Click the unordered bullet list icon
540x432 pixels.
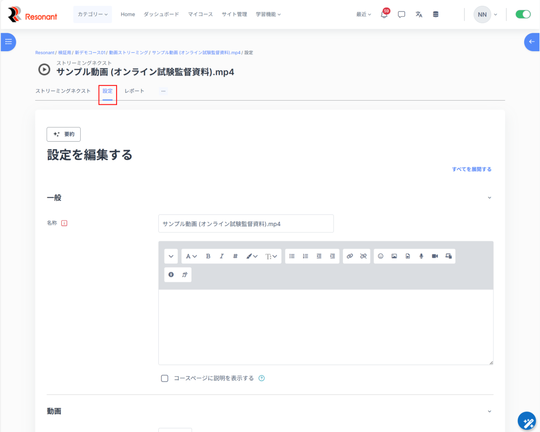pos(292,256)
